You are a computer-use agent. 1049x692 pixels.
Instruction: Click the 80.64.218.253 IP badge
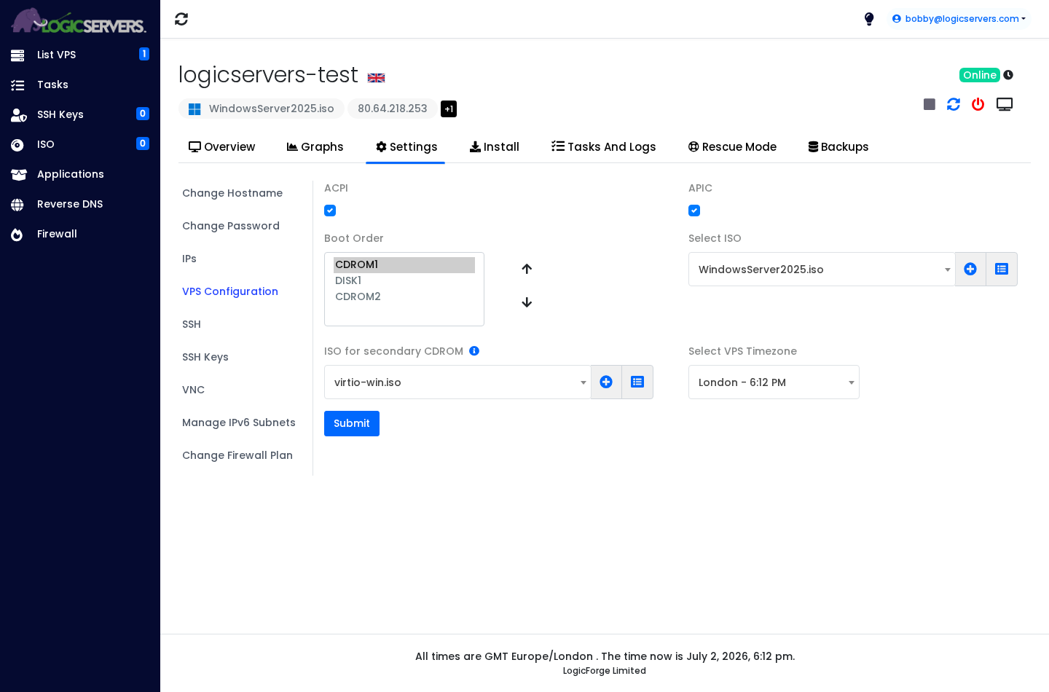pos(393,109)
